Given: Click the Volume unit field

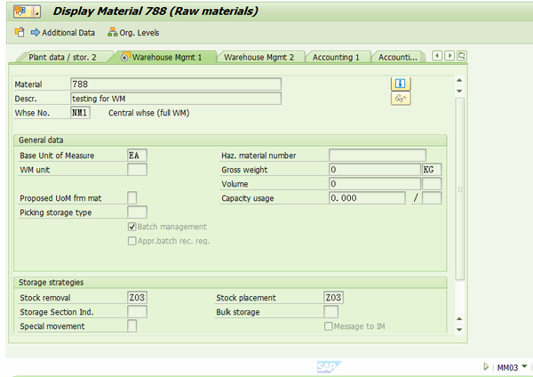Looking at the screenshot, I should [x=432, y=184].
